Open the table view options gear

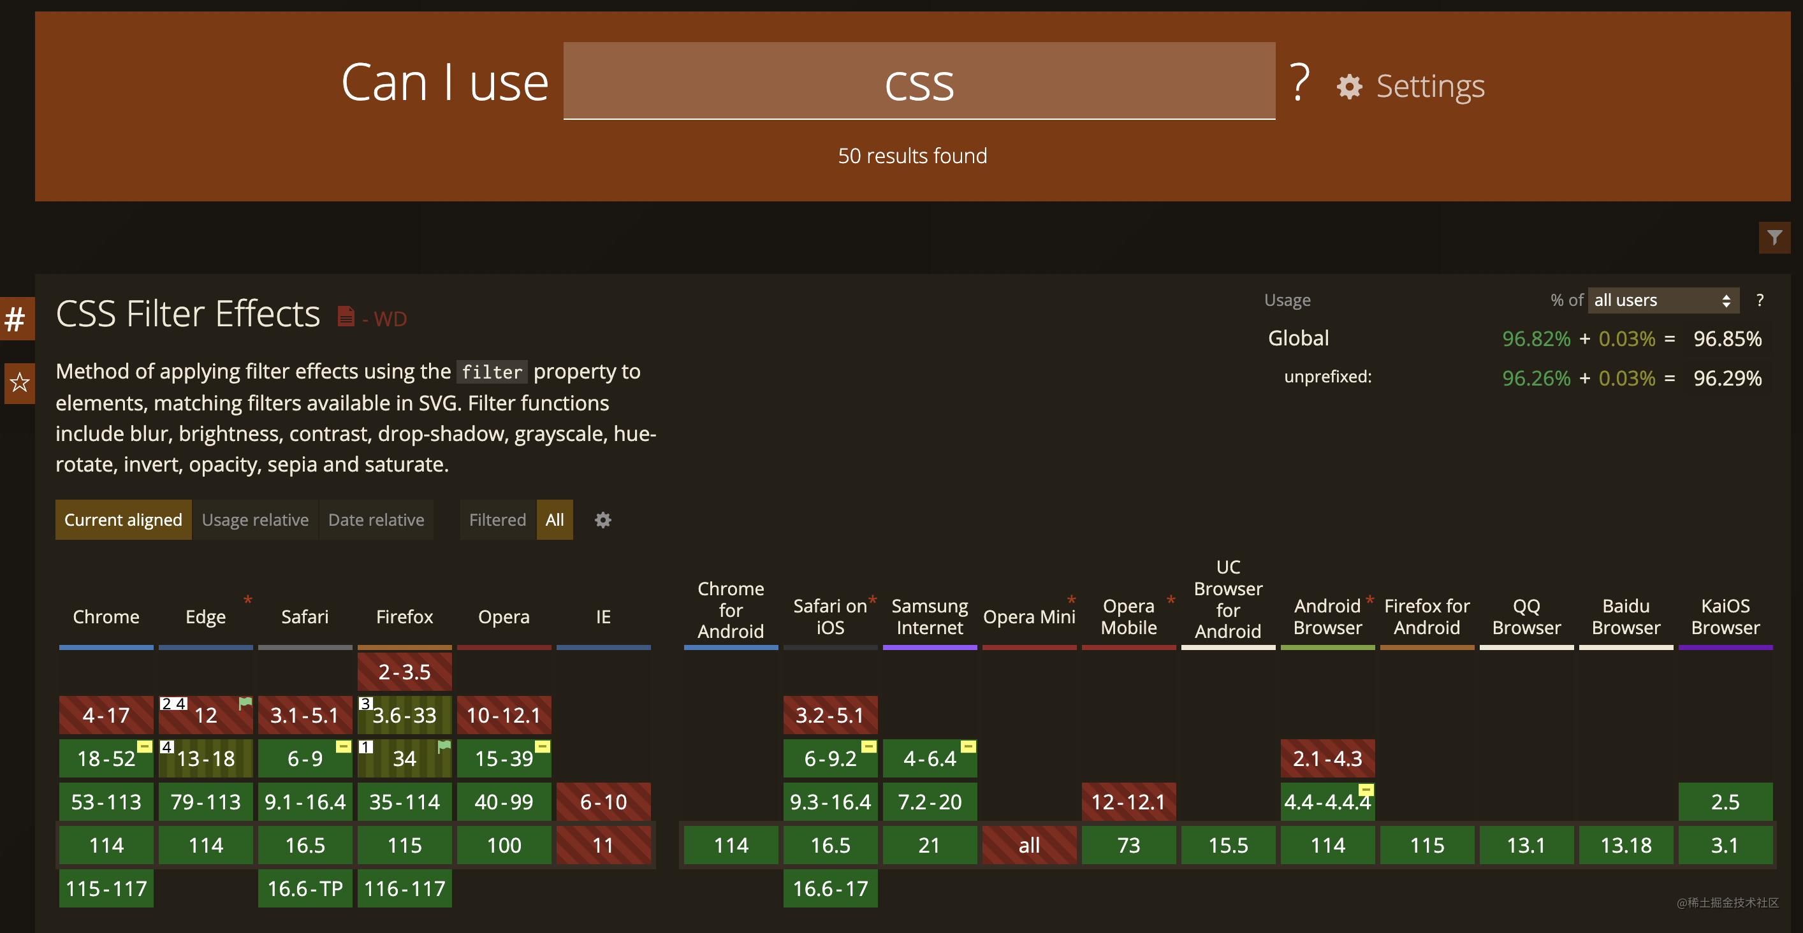602,519
